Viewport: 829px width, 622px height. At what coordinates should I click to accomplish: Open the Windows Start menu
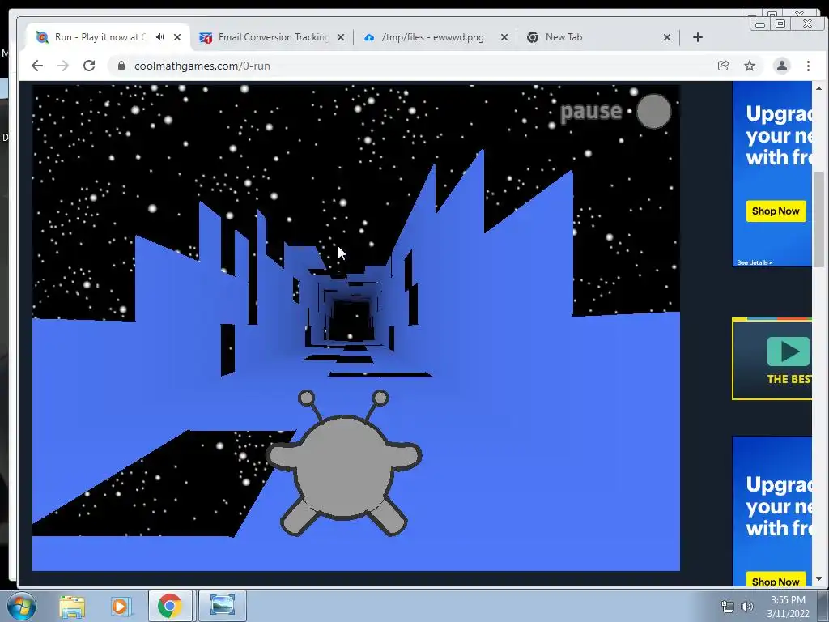pyautogui.click(x=22, y=606)
